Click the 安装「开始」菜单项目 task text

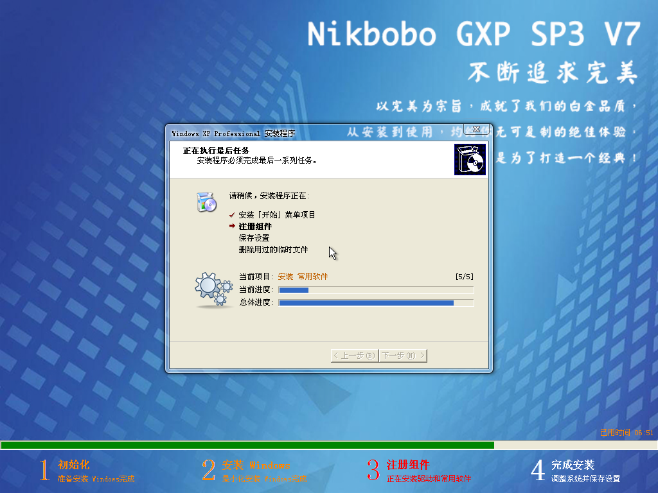click(x=277, y=215)
